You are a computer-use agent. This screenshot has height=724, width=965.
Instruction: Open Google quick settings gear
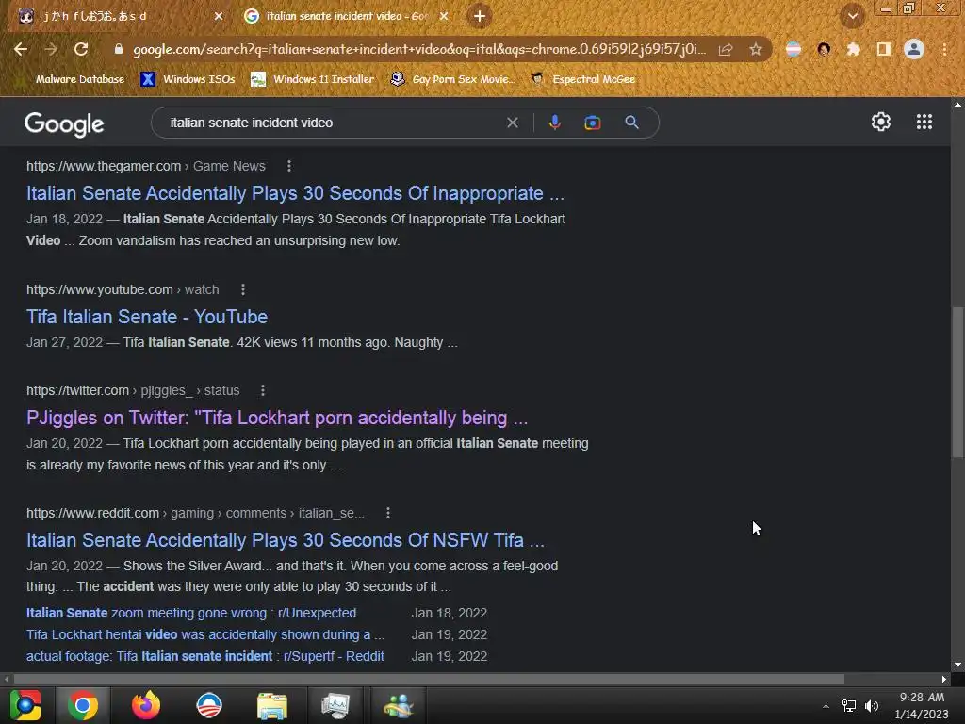tap(881, 122)
